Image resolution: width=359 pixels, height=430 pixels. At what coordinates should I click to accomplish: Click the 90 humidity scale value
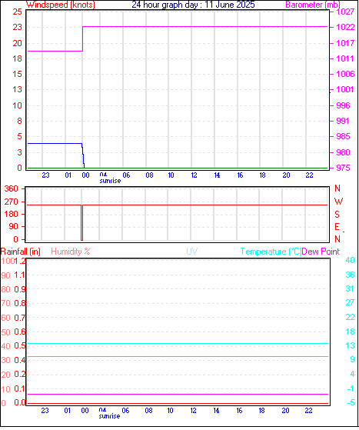point(5,275)
